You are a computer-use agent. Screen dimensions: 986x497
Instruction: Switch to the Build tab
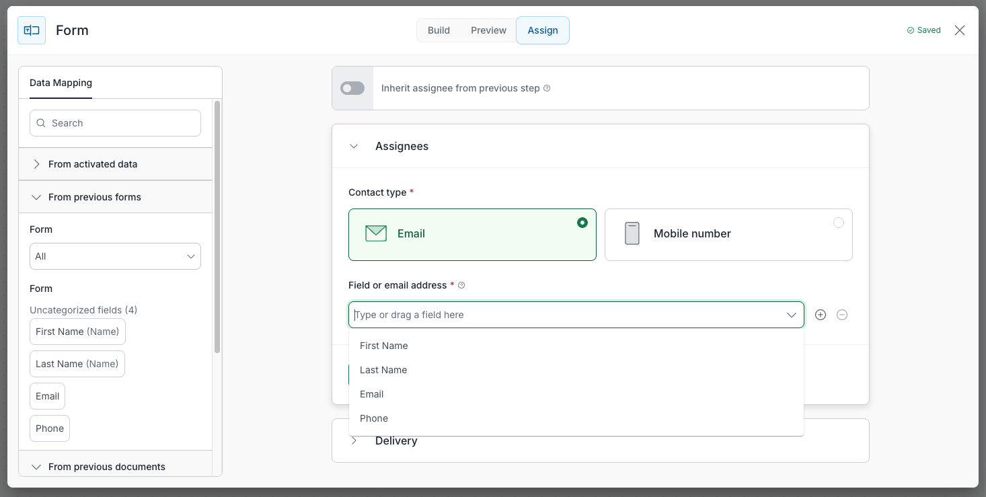point(438,30)
